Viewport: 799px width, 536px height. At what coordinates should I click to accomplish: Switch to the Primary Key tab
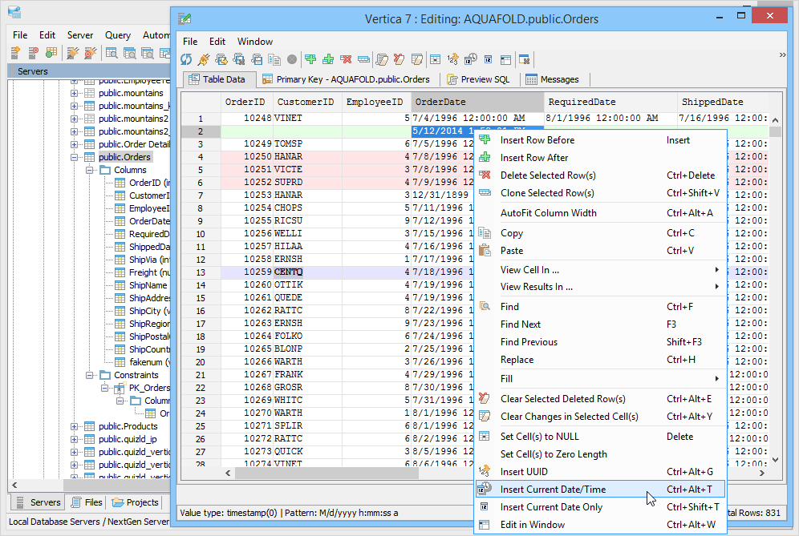347,79
